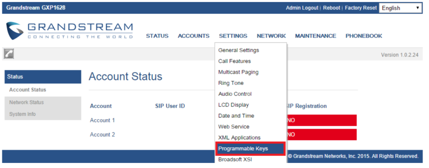Click the Account Status page heading

click(125, 76)
